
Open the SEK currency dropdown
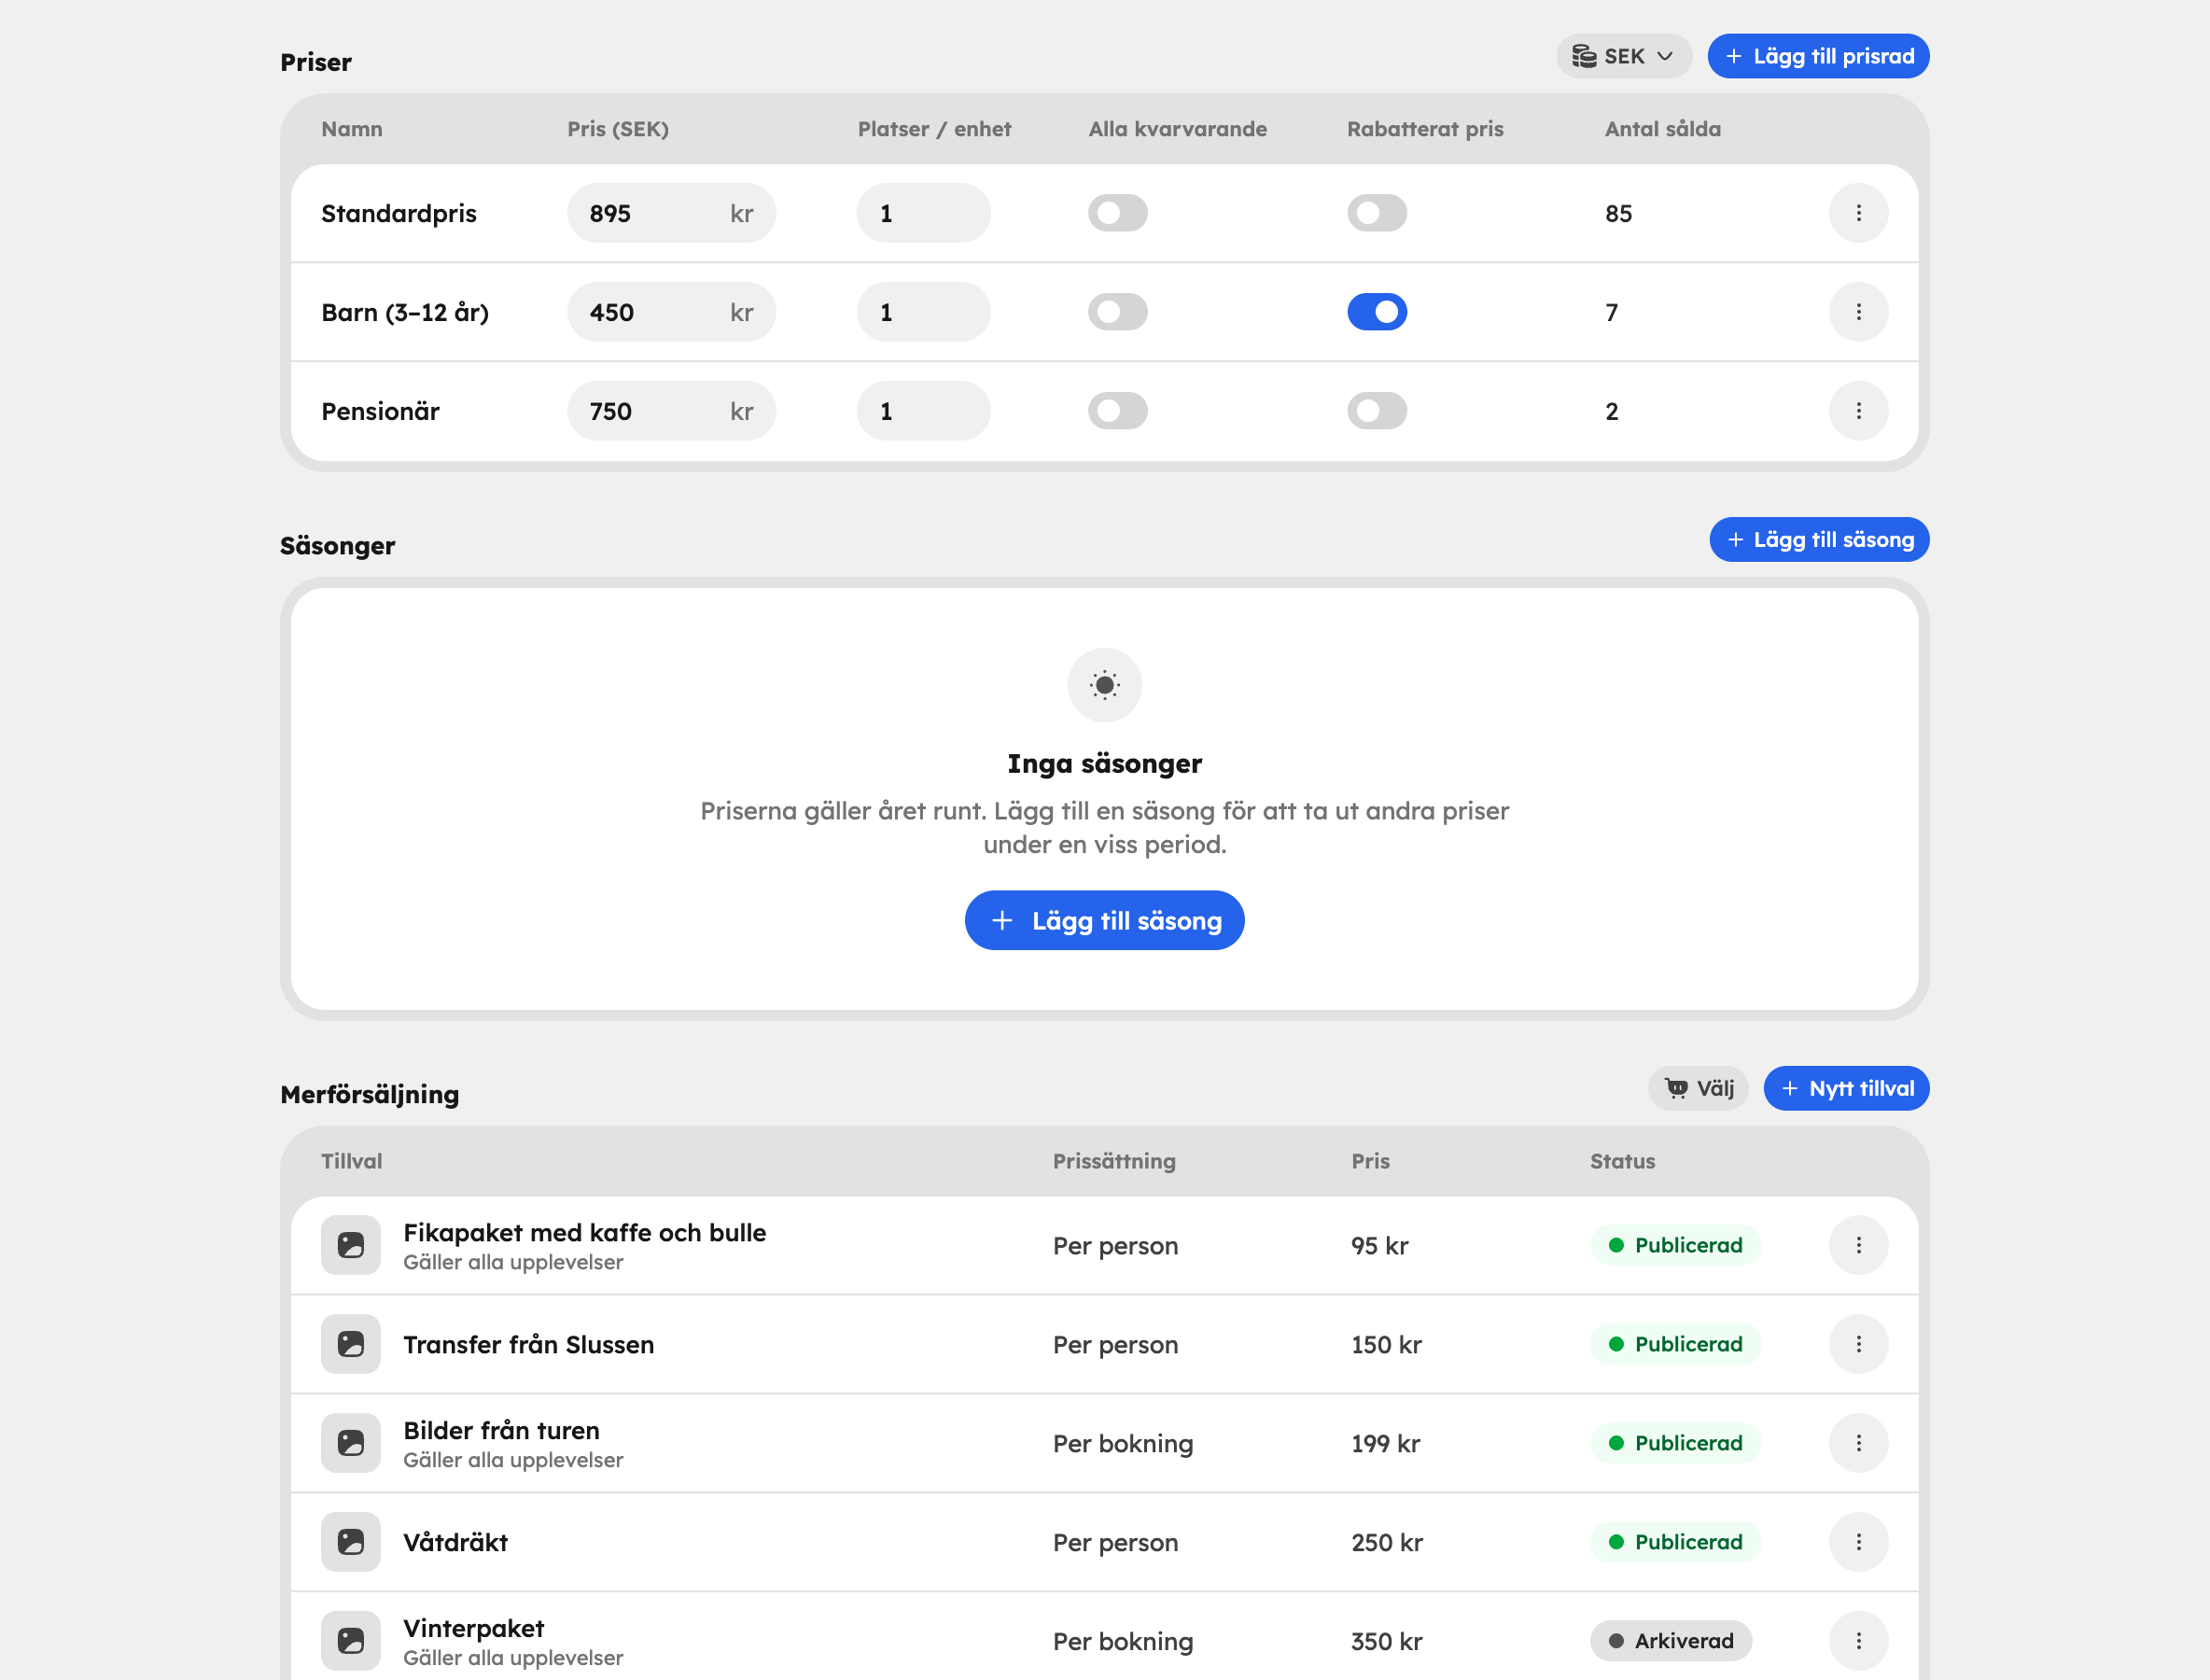pyautogui.click(x=1623, y=56)
